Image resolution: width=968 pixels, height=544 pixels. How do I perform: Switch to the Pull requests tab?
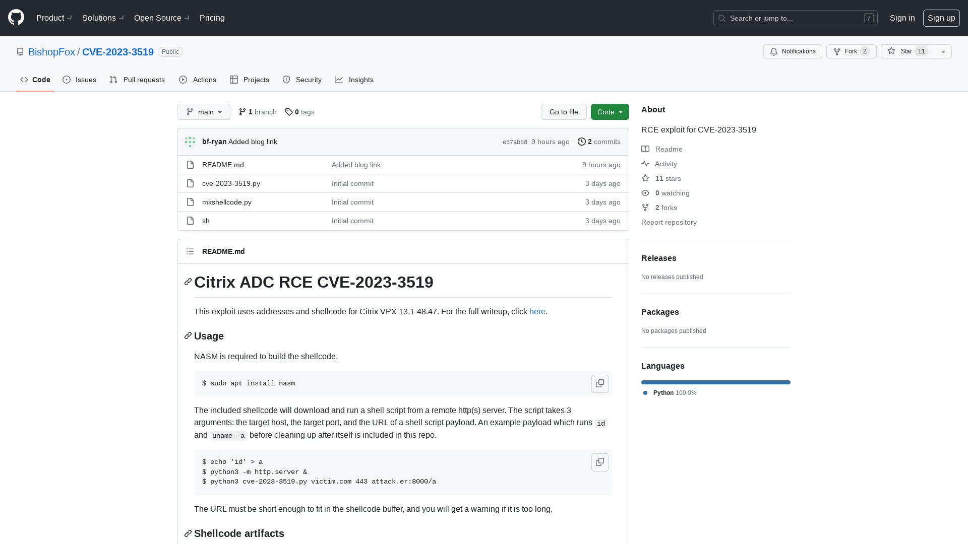(137, 80)
